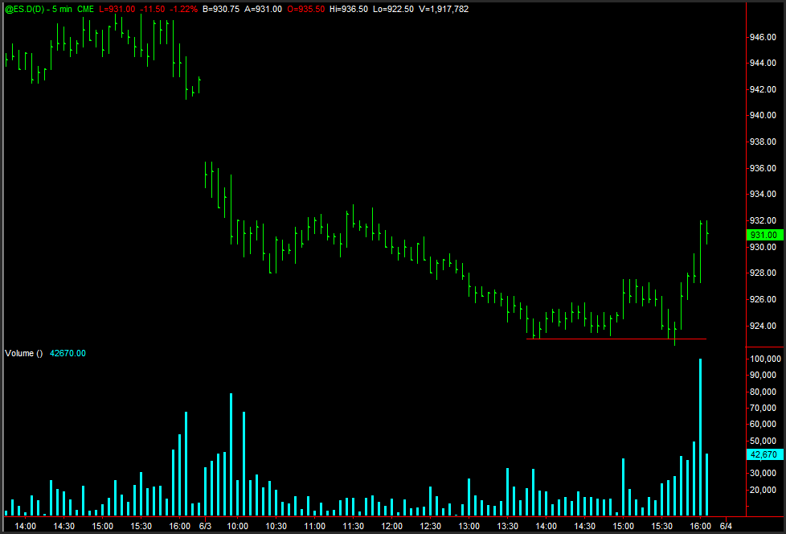This screenshot has width=786, height=534.
Task: Click the cyan 42,670 volume axis marker
Action: pos(764,454)
